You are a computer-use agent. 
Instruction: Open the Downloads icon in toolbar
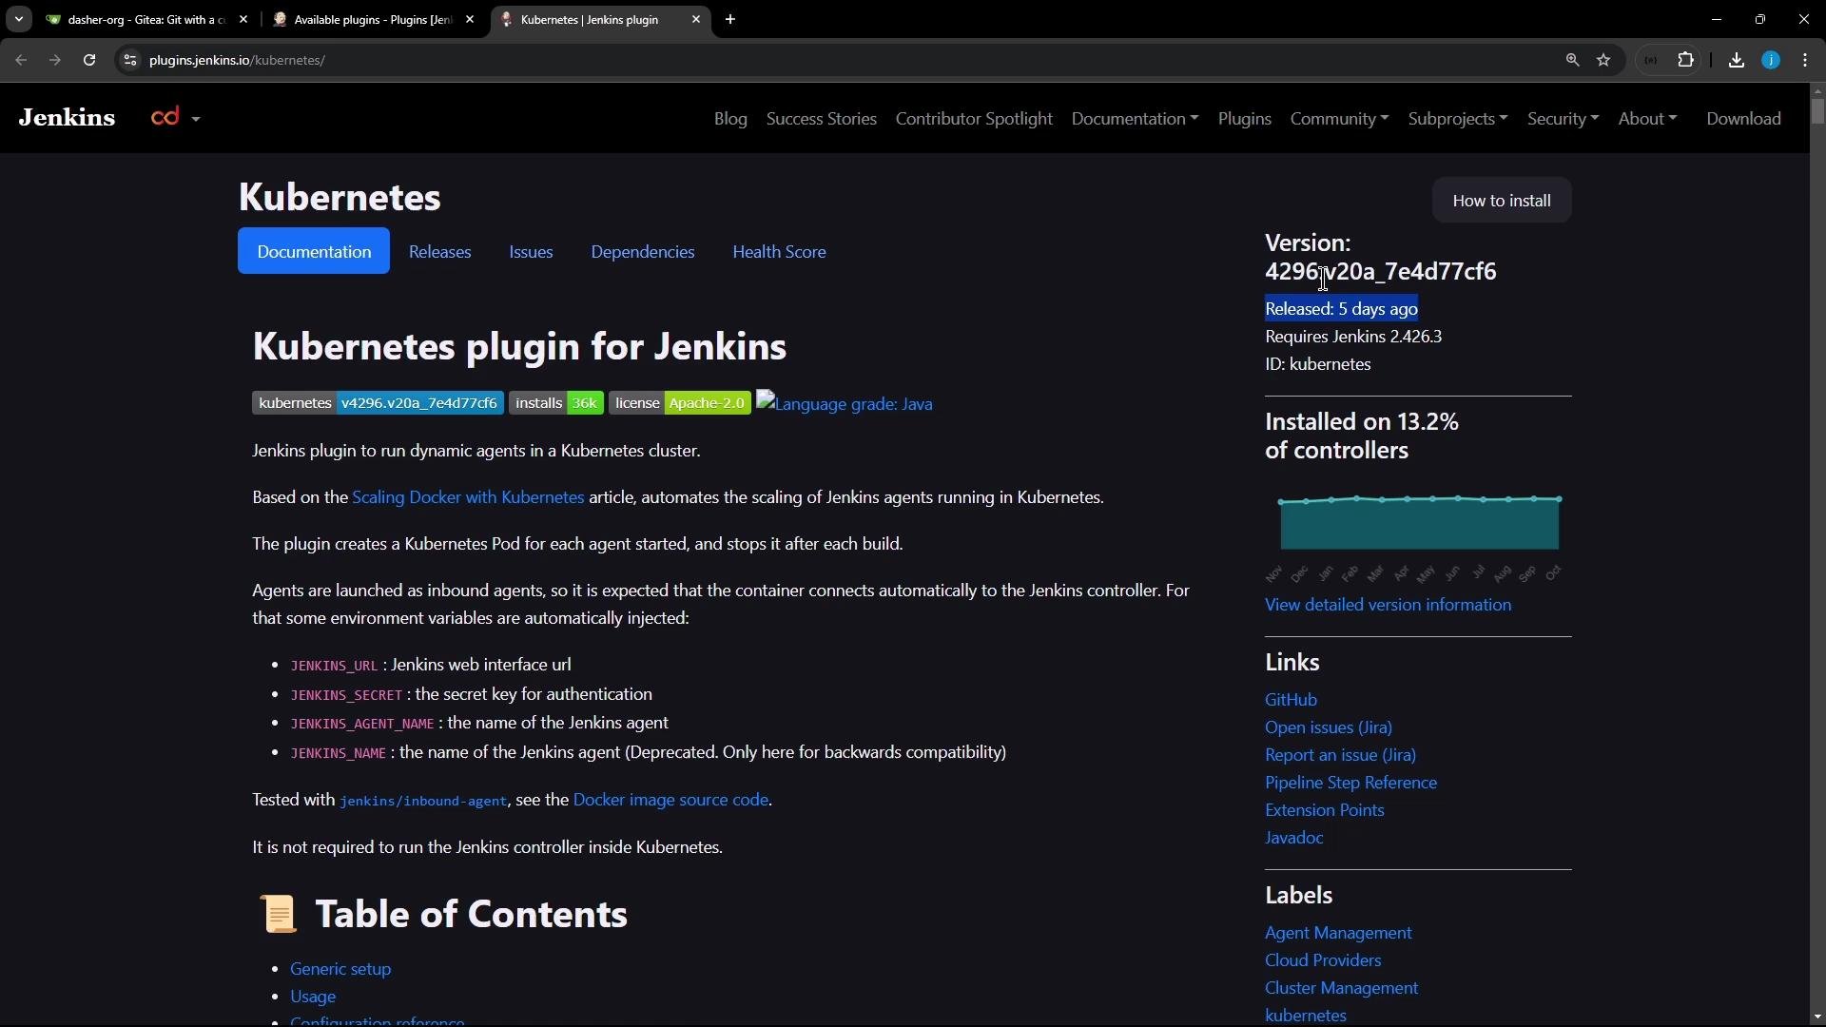pos(1736,60)
